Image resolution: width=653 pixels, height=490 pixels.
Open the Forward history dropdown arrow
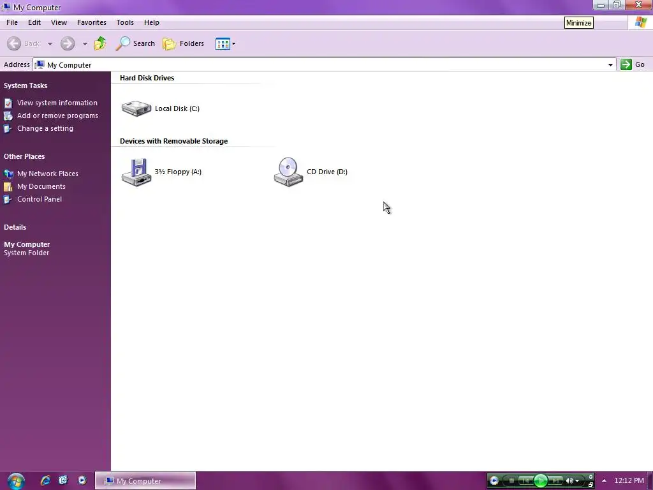pos(85,44)
